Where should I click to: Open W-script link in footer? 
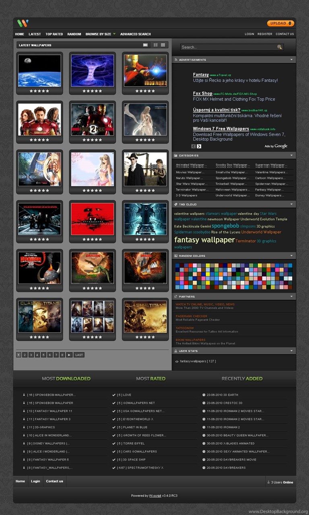tap(155, 496)
